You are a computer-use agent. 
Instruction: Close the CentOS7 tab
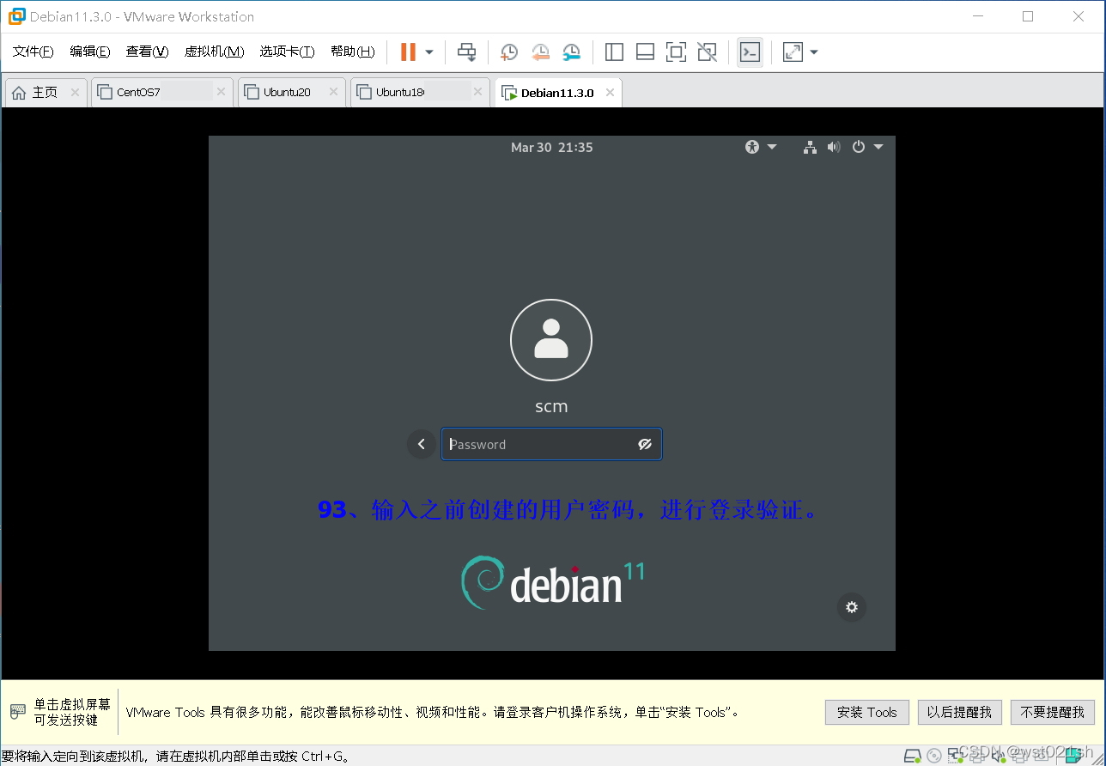[x=222, y=92]
